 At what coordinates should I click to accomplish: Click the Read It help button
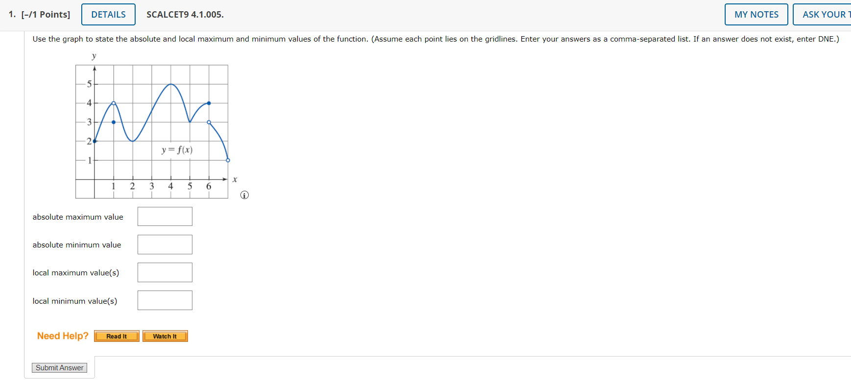tap(116, 336)
